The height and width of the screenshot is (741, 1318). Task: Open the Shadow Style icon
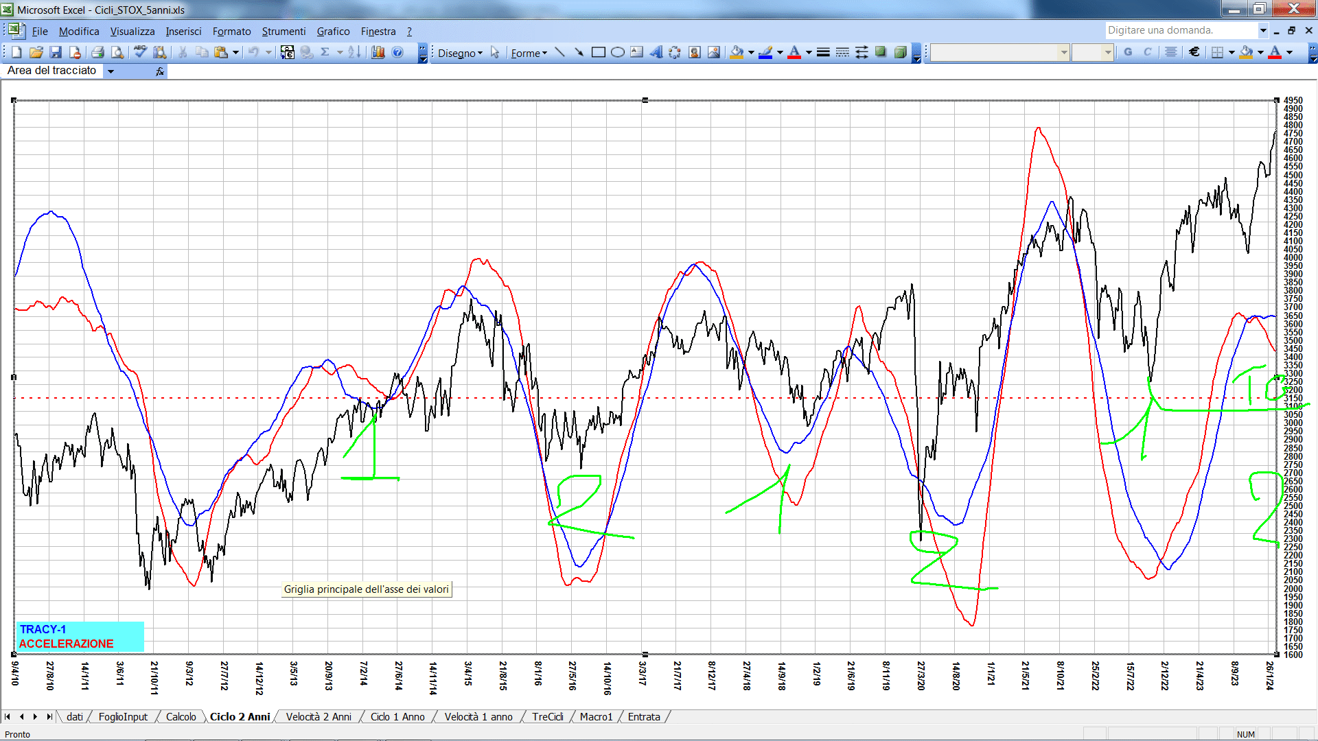(881, 52)
